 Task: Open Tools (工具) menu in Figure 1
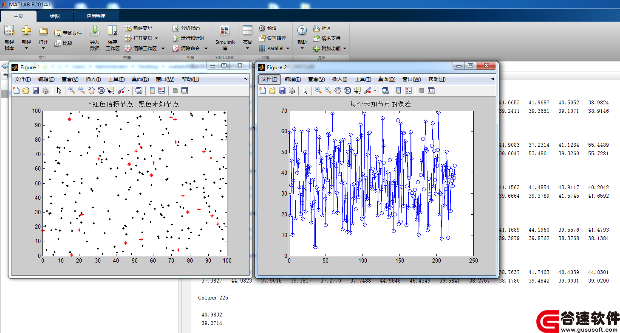[x=116, y=79]
